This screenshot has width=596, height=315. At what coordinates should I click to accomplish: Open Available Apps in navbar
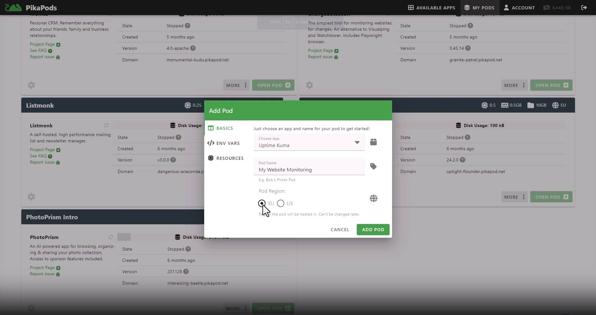point(431,8)
